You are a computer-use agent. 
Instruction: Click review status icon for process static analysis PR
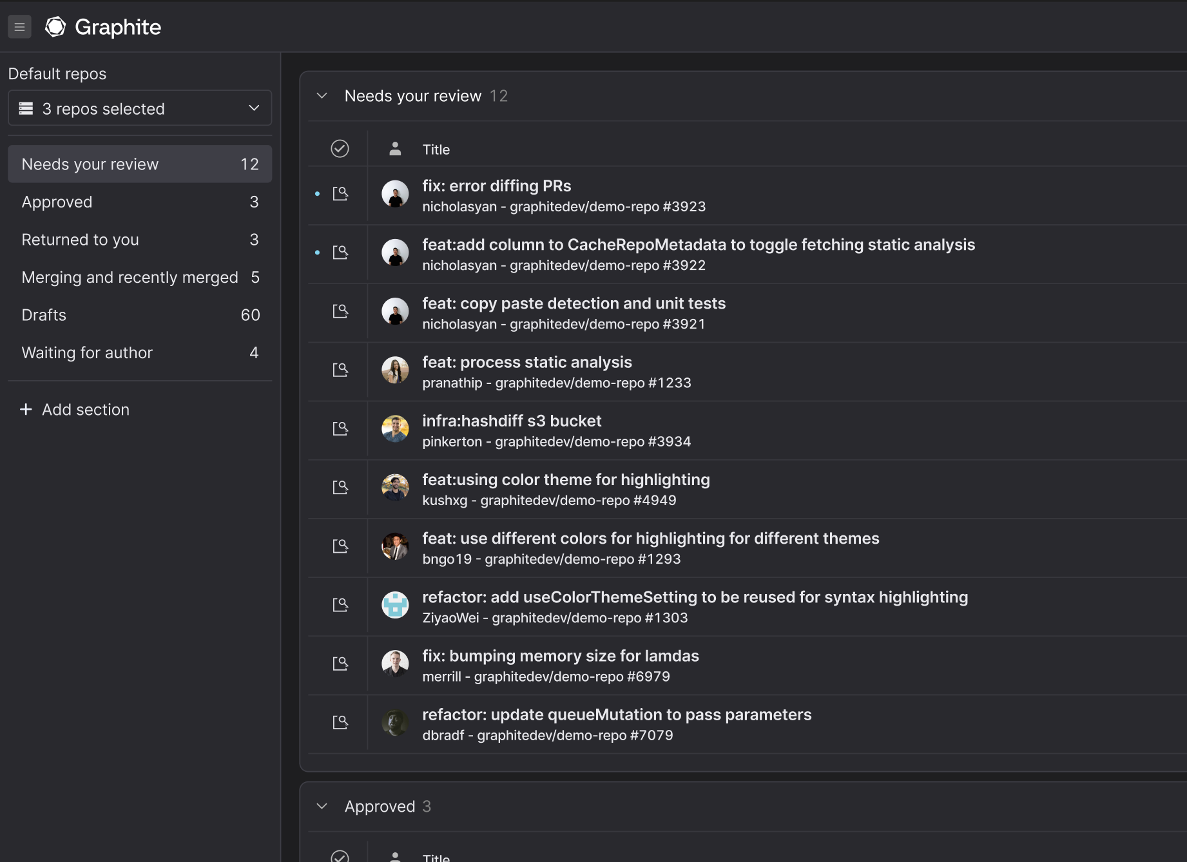340,370
